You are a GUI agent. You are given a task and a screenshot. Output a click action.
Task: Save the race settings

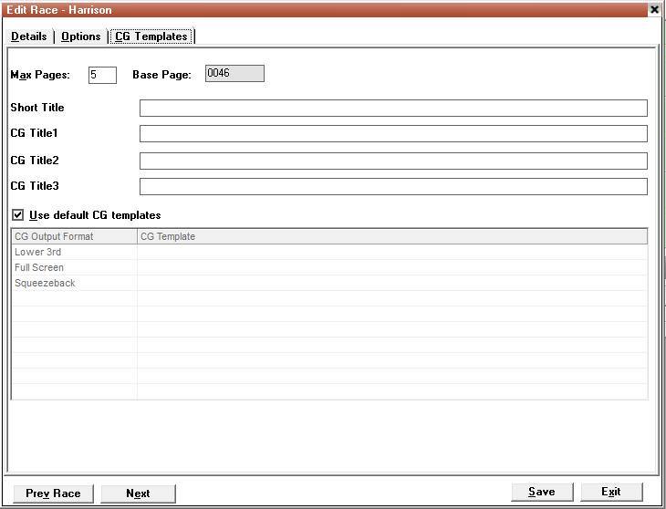tap(542, 492)
